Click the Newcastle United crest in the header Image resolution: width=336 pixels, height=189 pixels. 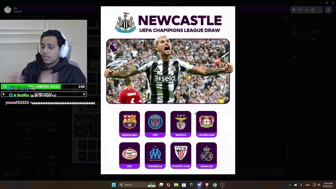[x=125, y=23]
